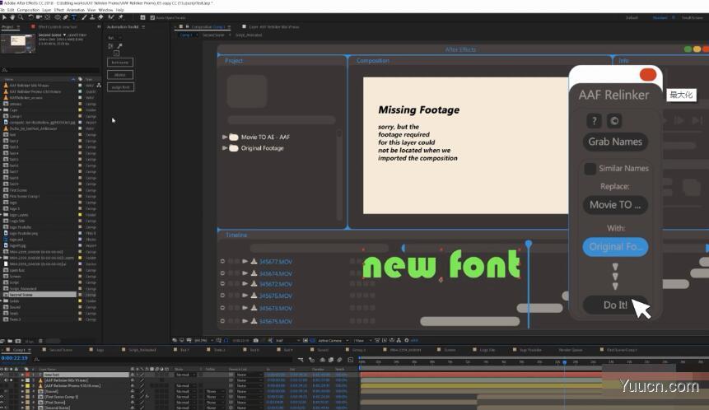
Task: Hide the First Scene layer
Action: click(x=2, y=402)
